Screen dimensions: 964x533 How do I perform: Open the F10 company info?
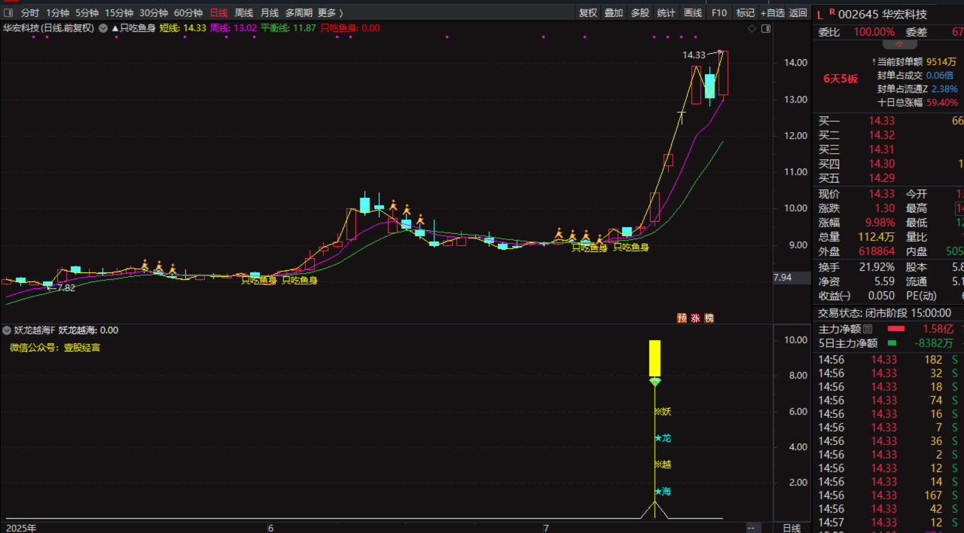click(719, 13)
